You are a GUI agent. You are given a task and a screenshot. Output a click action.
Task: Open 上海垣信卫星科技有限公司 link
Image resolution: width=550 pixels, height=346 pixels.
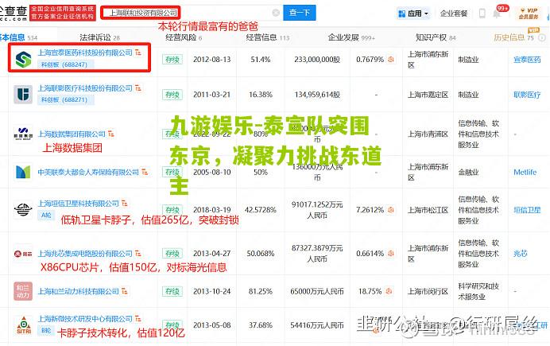78,203
